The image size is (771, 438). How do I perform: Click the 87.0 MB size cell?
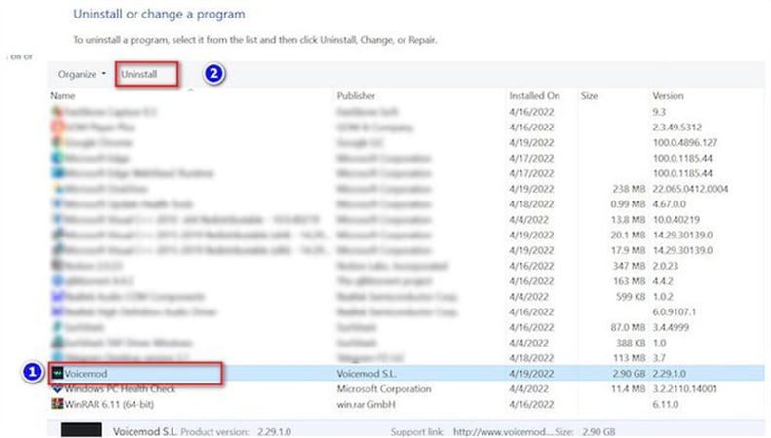[x=628, y=327]
